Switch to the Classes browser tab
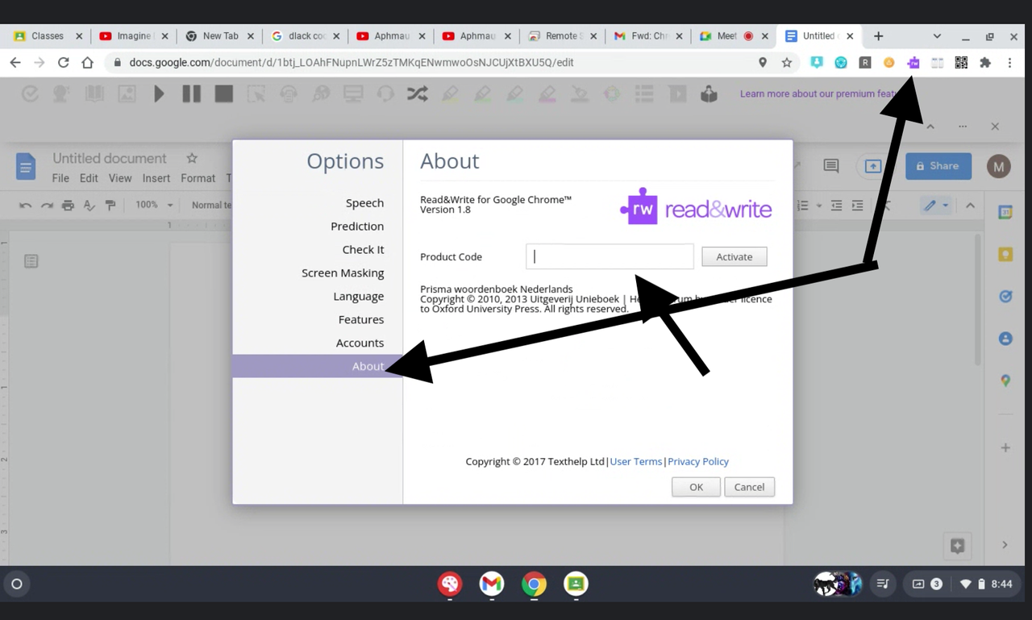 point(48,36)
